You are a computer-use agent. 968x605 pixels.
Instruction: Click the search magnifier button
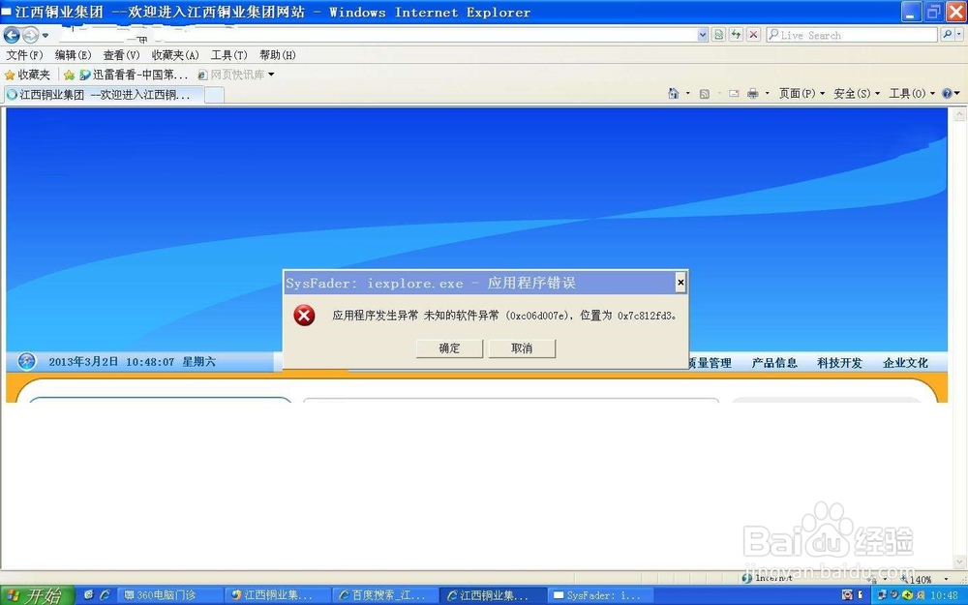947,35
